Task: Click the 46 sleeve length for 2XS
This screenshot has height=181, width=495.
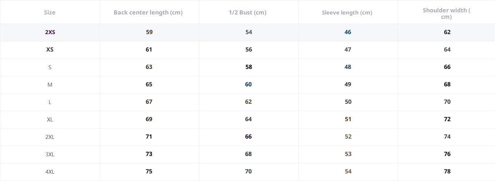Action: [348, 32]
